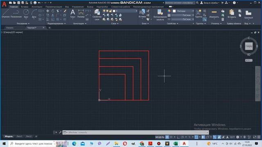Expand the Аннотации panel
262x147 pixels.
click(x=80, y=24)
